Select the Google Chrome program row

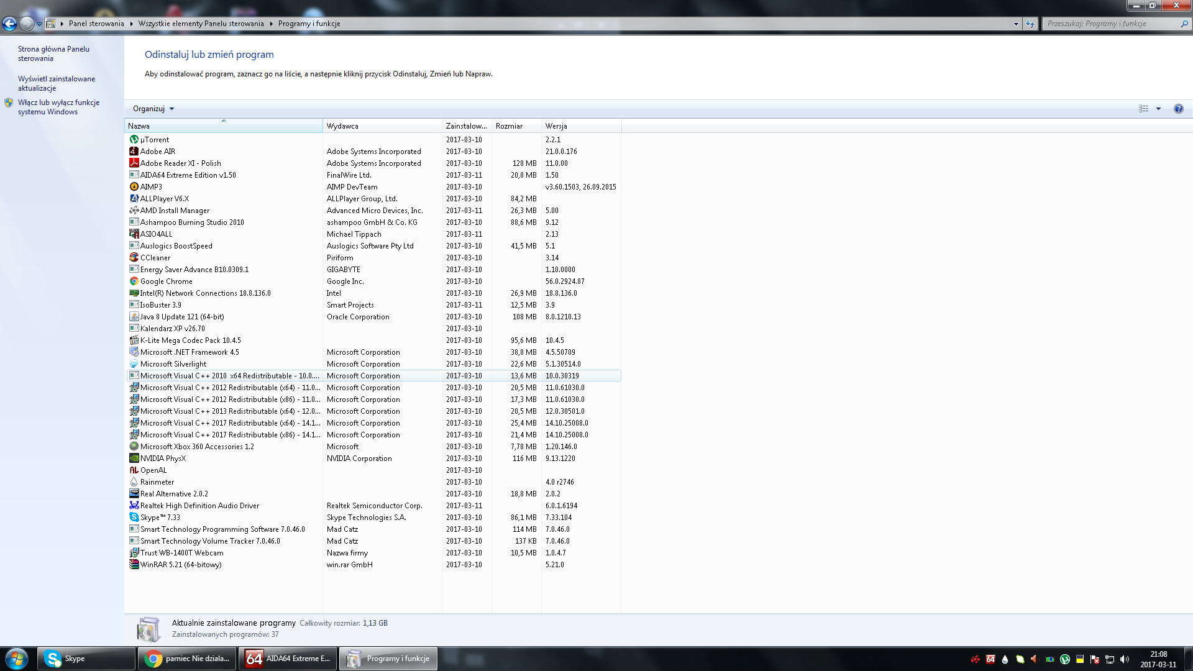click(373, 281)
